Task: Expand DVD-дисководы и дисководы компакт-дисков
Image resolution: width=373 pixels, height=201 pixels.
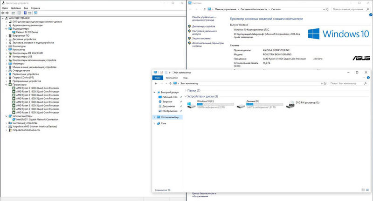Action: tap(7, 21)
